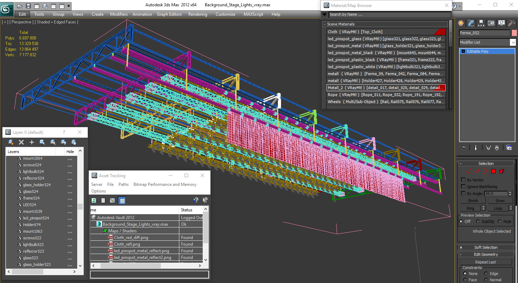Select Preview Selection Off radio
This screenshot has height=283, width=518.
(461, 222)
